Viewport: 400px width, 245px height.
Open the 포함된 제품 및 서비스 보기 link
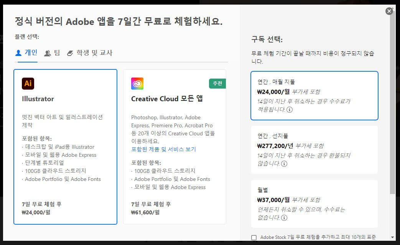163,149
